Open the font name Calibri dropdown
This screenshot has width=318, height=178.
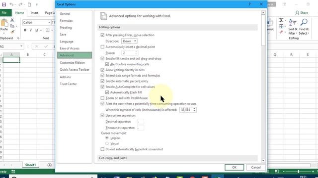(x=49, y=22)
